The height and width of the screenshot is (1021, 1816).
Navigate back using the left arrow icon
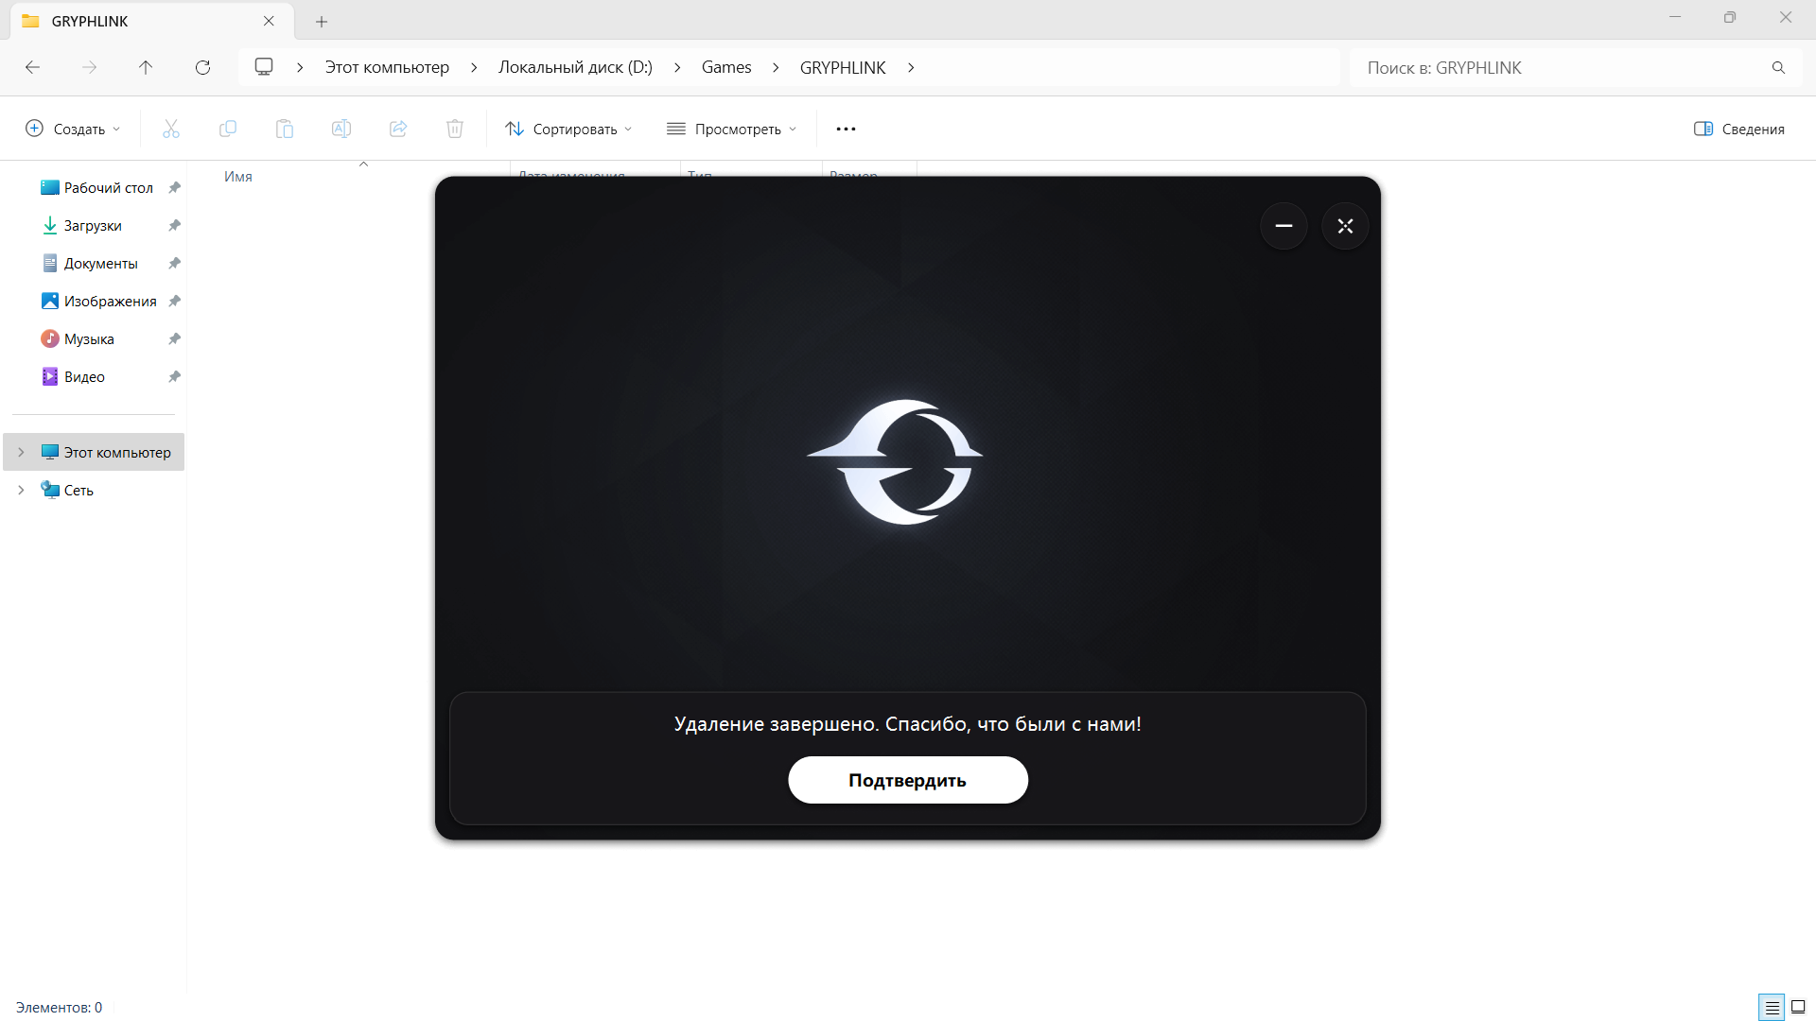pyautogui.click(x=32, y=67)
